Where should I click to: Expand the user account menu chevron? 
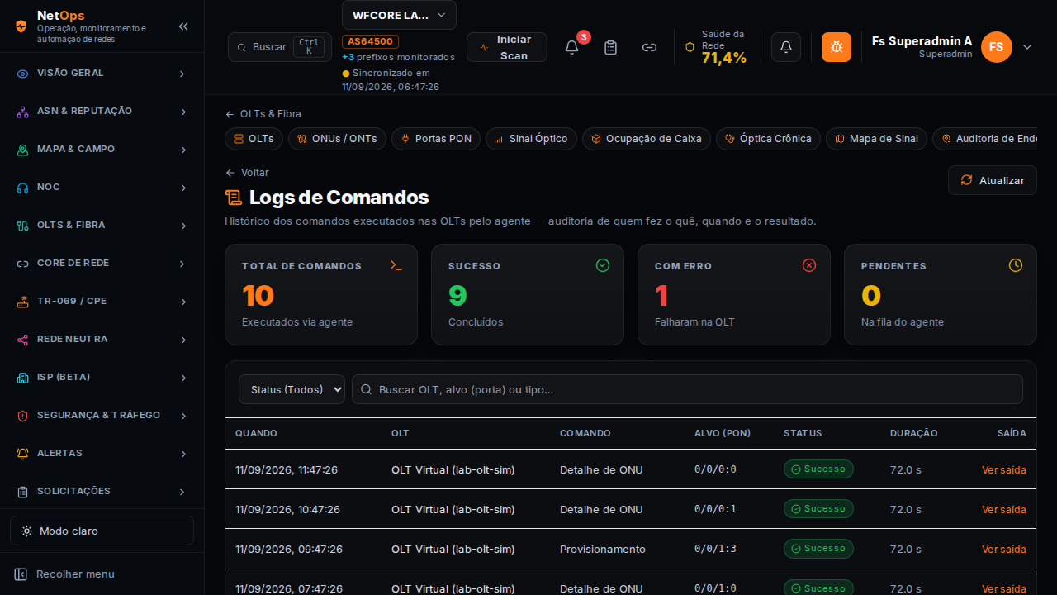click(x=1027, y=47)
